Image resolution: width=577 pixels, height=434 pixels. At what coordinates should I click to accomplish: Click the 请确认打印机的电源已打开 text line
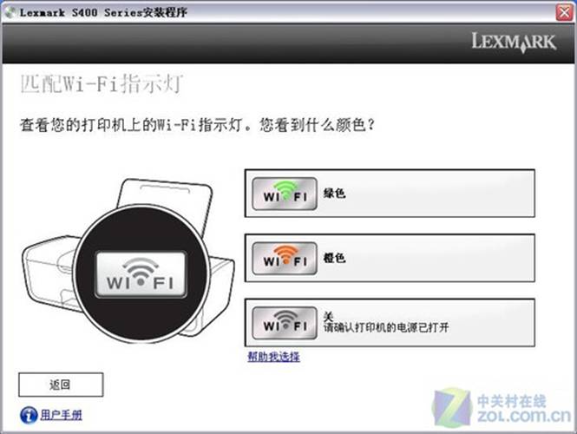(386, 327)
